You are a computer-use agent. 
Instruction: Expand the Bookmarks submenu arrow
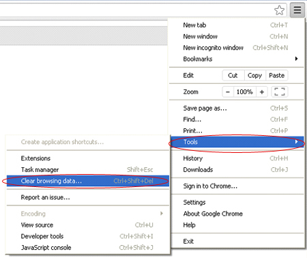click(296, 59)
